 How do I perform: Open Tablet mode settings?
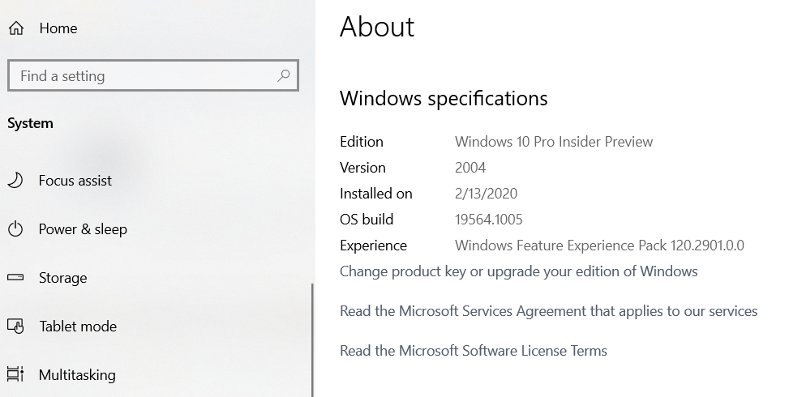78,327
